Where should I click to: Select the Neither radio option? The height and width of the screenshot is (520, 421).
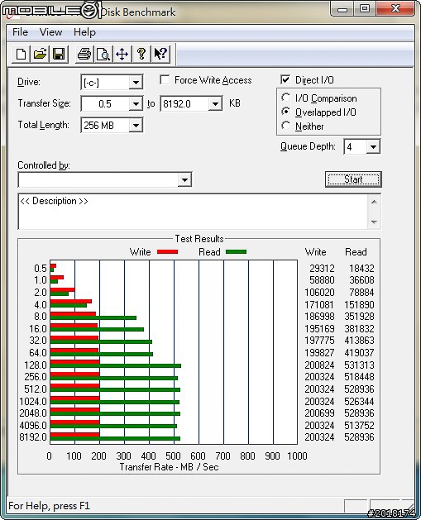[285, 126]
